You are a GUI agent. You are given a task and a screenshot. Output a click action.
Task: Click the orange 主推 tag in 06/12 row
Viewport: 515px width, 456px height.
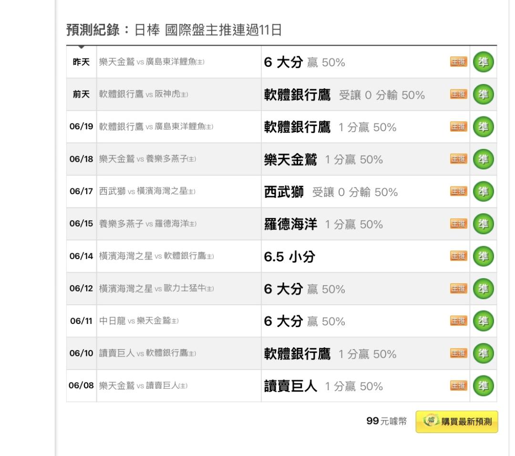[x=459, y=289]
